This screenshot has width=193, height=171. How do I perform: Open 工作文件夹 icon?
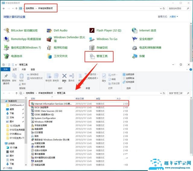point(49,56)
